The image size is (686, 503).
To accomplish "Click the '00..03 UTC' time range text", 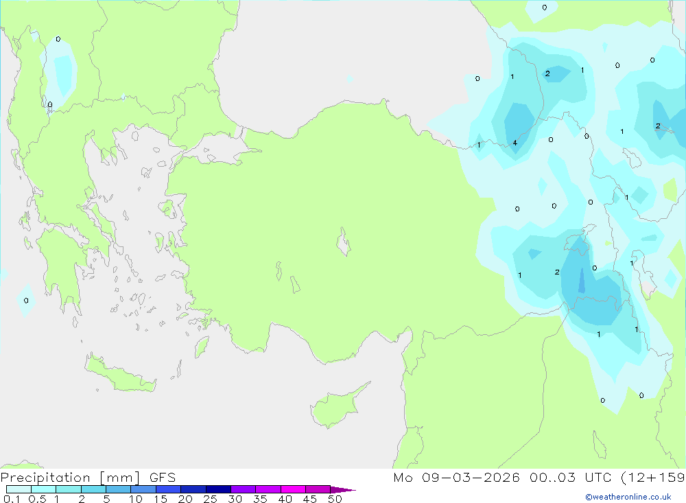I will [x=570, y=477].
